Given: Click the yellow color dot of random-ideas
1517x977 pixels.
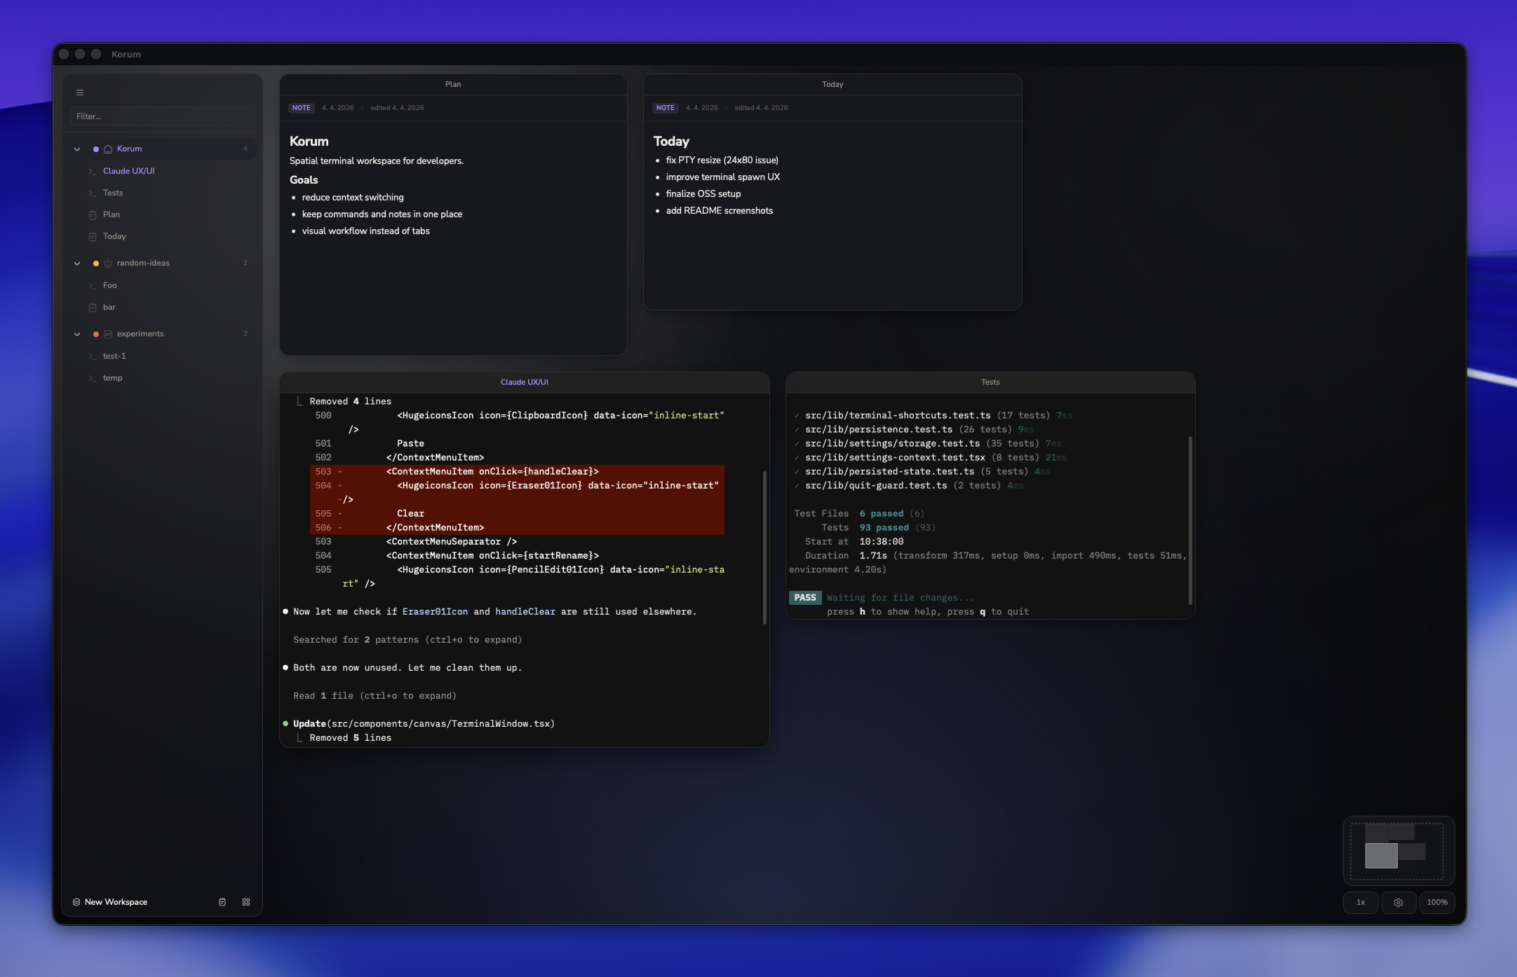Looking at the screenshot, I should click(x=96, y=264).
